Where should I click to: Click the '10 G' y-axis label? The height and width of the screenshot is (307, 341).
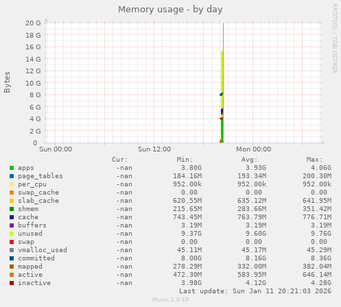point(33,83)
